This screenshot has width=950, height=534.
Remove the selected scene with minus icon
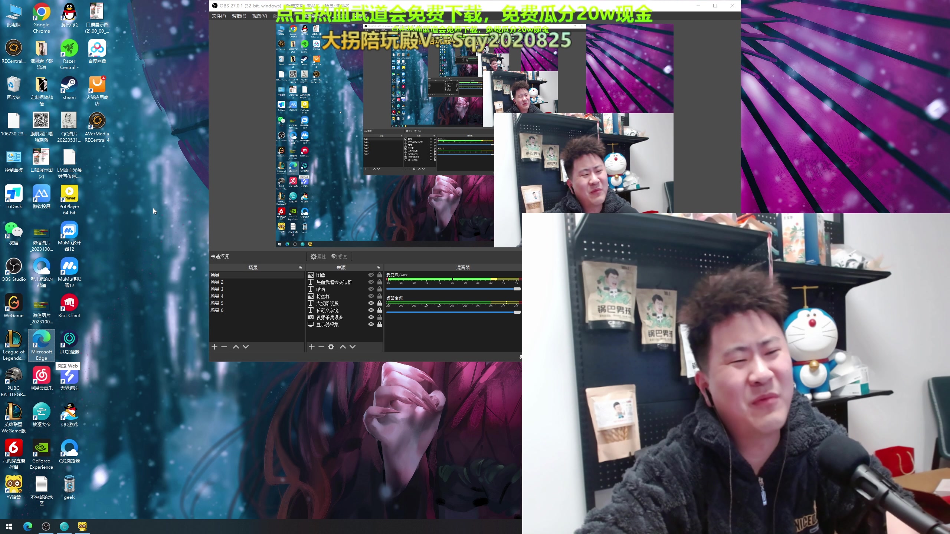tap(224, 347)
